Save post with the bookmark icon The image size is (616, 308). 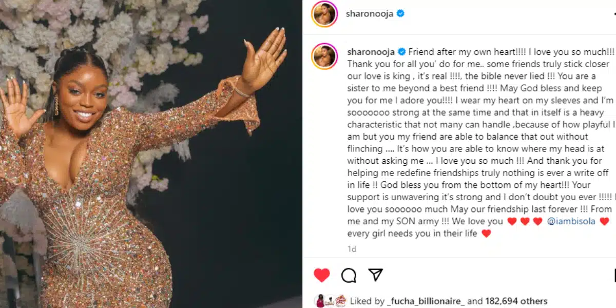tap(614, 275)
